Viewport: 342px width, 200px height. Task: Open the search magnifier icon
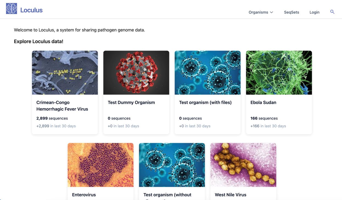click(332, 12)
